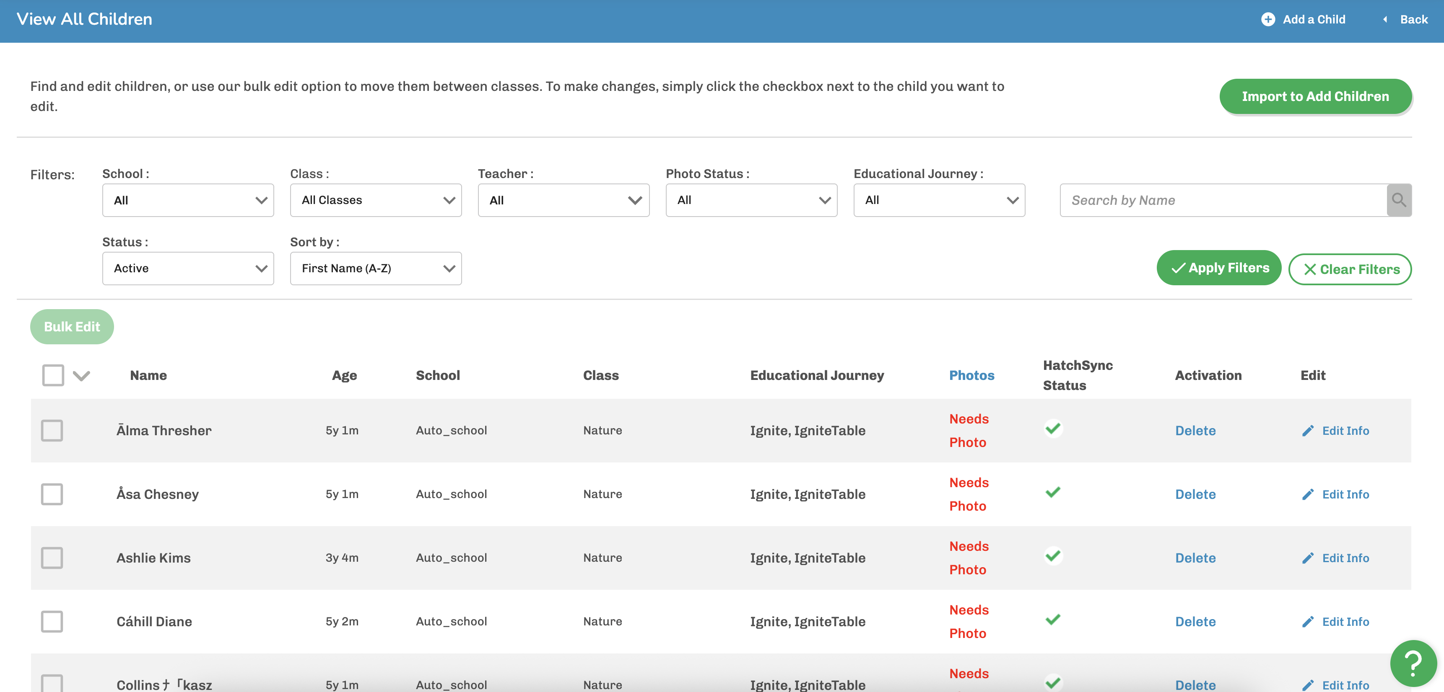
Task: Open the Sort by dropdown
Action: pyautogui.click(x=376, y=268)
